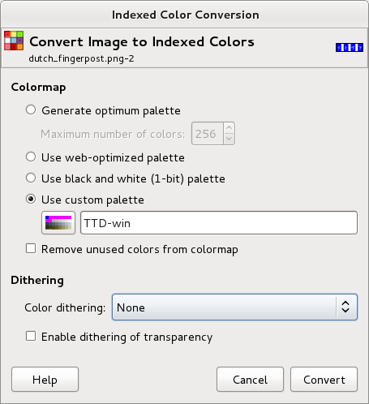Click the TTD-win palette name field
This screenshot has width=369, height=404.
pos(219,223)
